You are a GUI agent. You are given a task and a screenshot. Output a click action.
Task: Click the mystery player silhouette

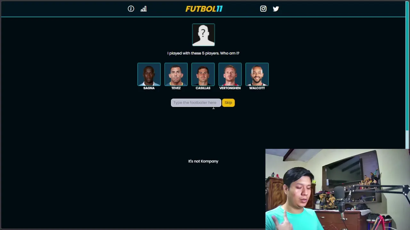(x=203, y=35)
